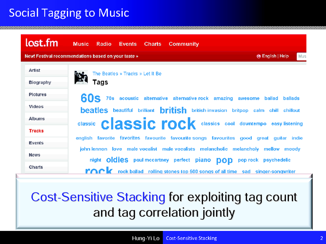The height and width of the screenshot is (244, 326).
Task: Select the "british invasion" tag
Action: coord(209,111)
